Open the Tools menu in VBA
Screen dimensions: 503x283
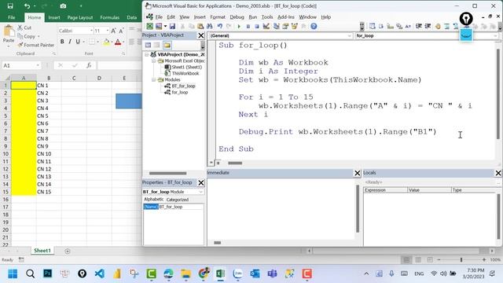[267, 17]
